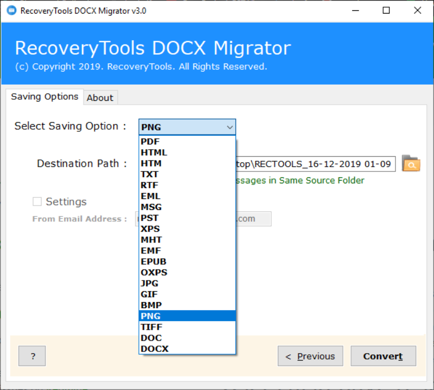The image size is (434, 390).
Task: Choose BMP image format
Action: tap(187, 305)
